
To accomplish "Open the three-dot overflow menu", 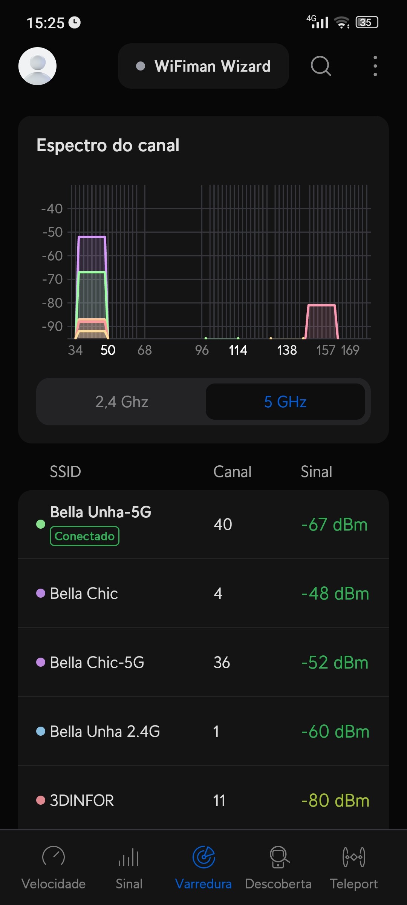I will [x=375, y=66].
